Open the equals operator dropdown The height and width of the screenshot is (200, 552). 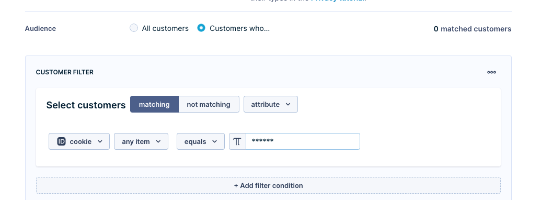click(201, 141)
